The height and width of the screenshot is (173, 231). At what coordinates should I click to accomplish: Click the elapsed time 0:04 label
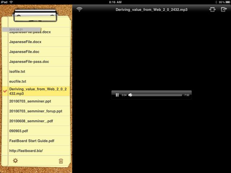(x=124, y=95)
